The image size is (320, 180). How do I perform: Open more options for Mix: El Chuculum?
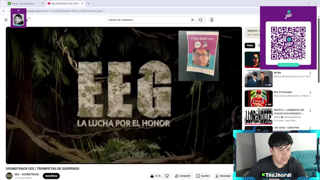[310, 92]
